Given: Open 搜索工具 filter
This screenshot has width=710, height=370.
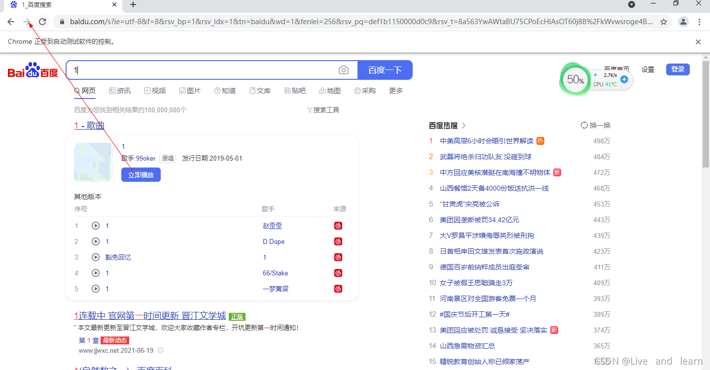Looking at the screenshot, I should [323, 110].
